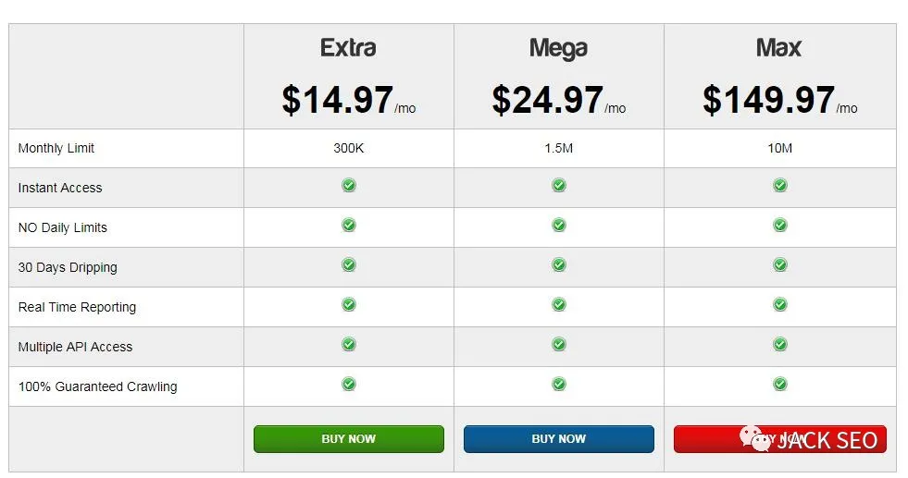The width and height of the screenshot is (908, 478).
Task: Select the Extra plan heading
Action: point(348,48)
